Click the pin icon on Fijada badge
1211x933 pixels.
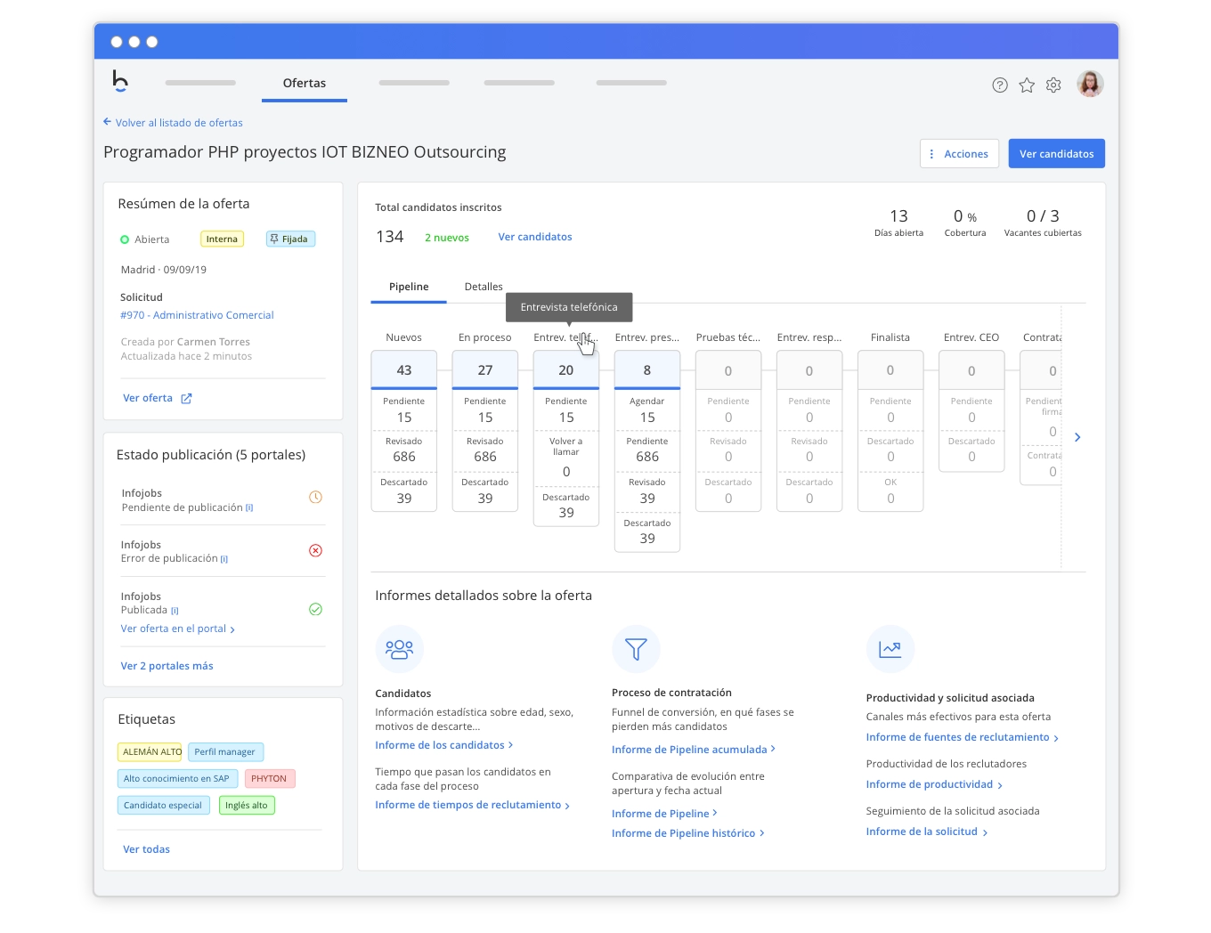pos(274,239)
